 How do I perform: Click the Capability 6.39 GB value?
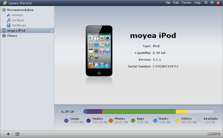pos(159,53)
